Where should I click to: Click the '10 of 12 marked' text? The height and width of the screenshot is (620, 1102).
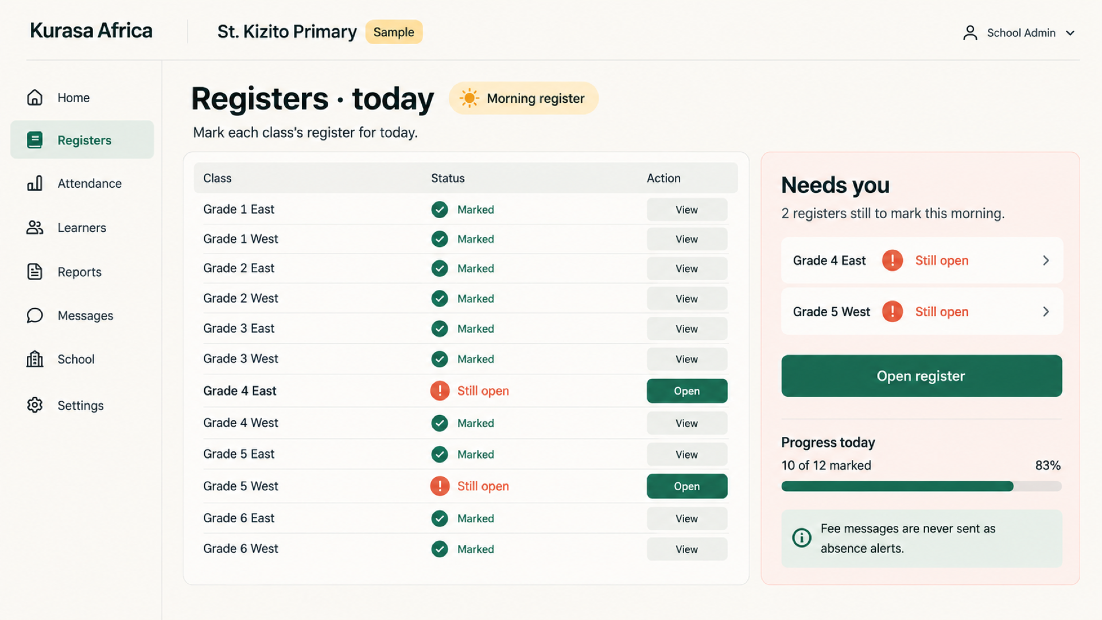pos(826,466)
